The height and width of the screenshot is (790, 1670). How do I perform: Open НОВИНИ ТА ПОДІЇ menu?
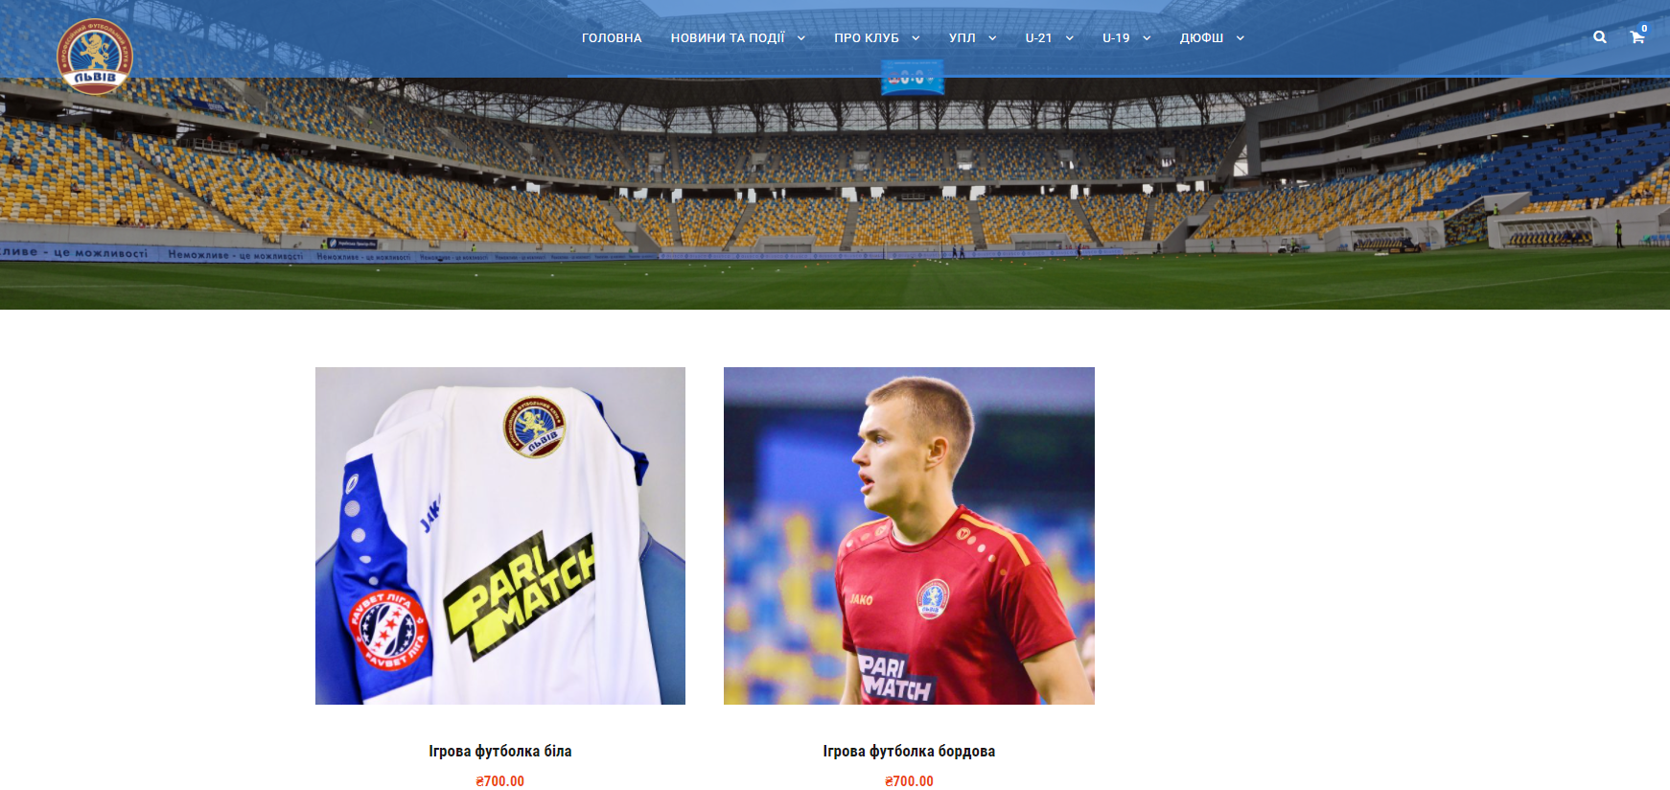(728, 38)
